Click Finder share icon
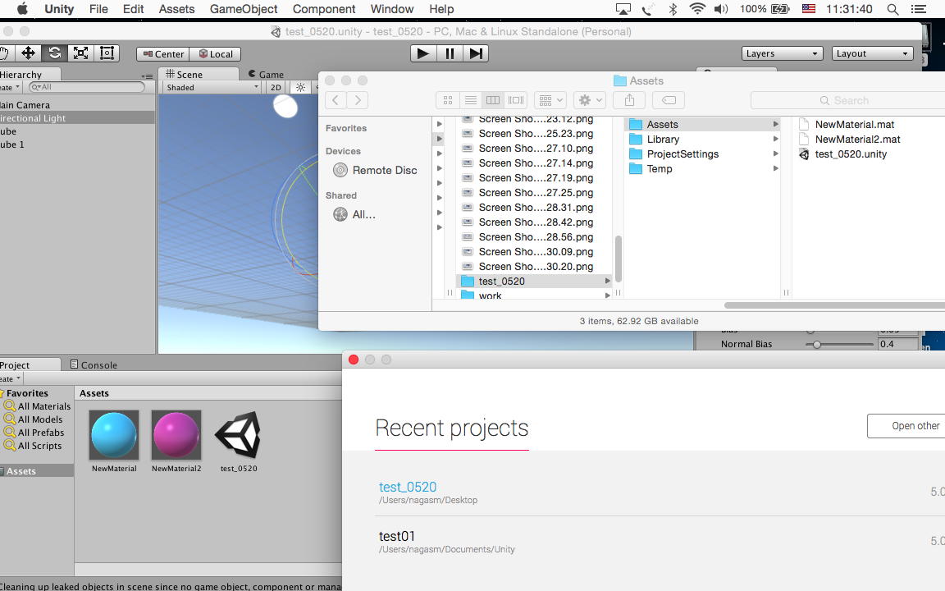The width and height of the screenshot is (945, 591). click(x=630, y=100)
